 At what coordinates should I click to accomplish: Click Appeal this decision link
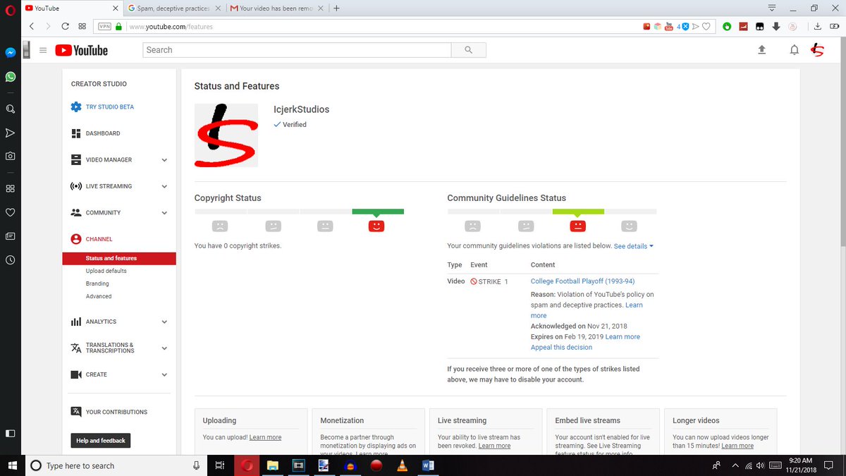(x=561, y=347)
